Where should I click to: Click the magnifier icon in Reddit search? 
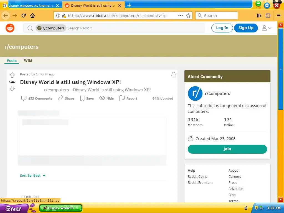30,28
